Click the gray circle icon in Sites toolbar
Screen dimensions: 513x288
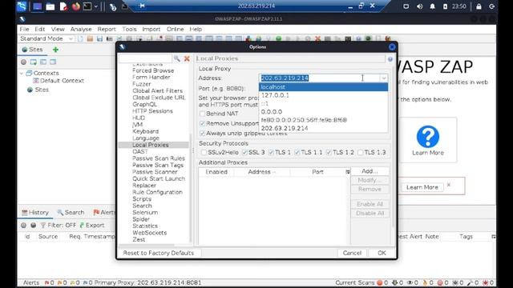point(23,62)
